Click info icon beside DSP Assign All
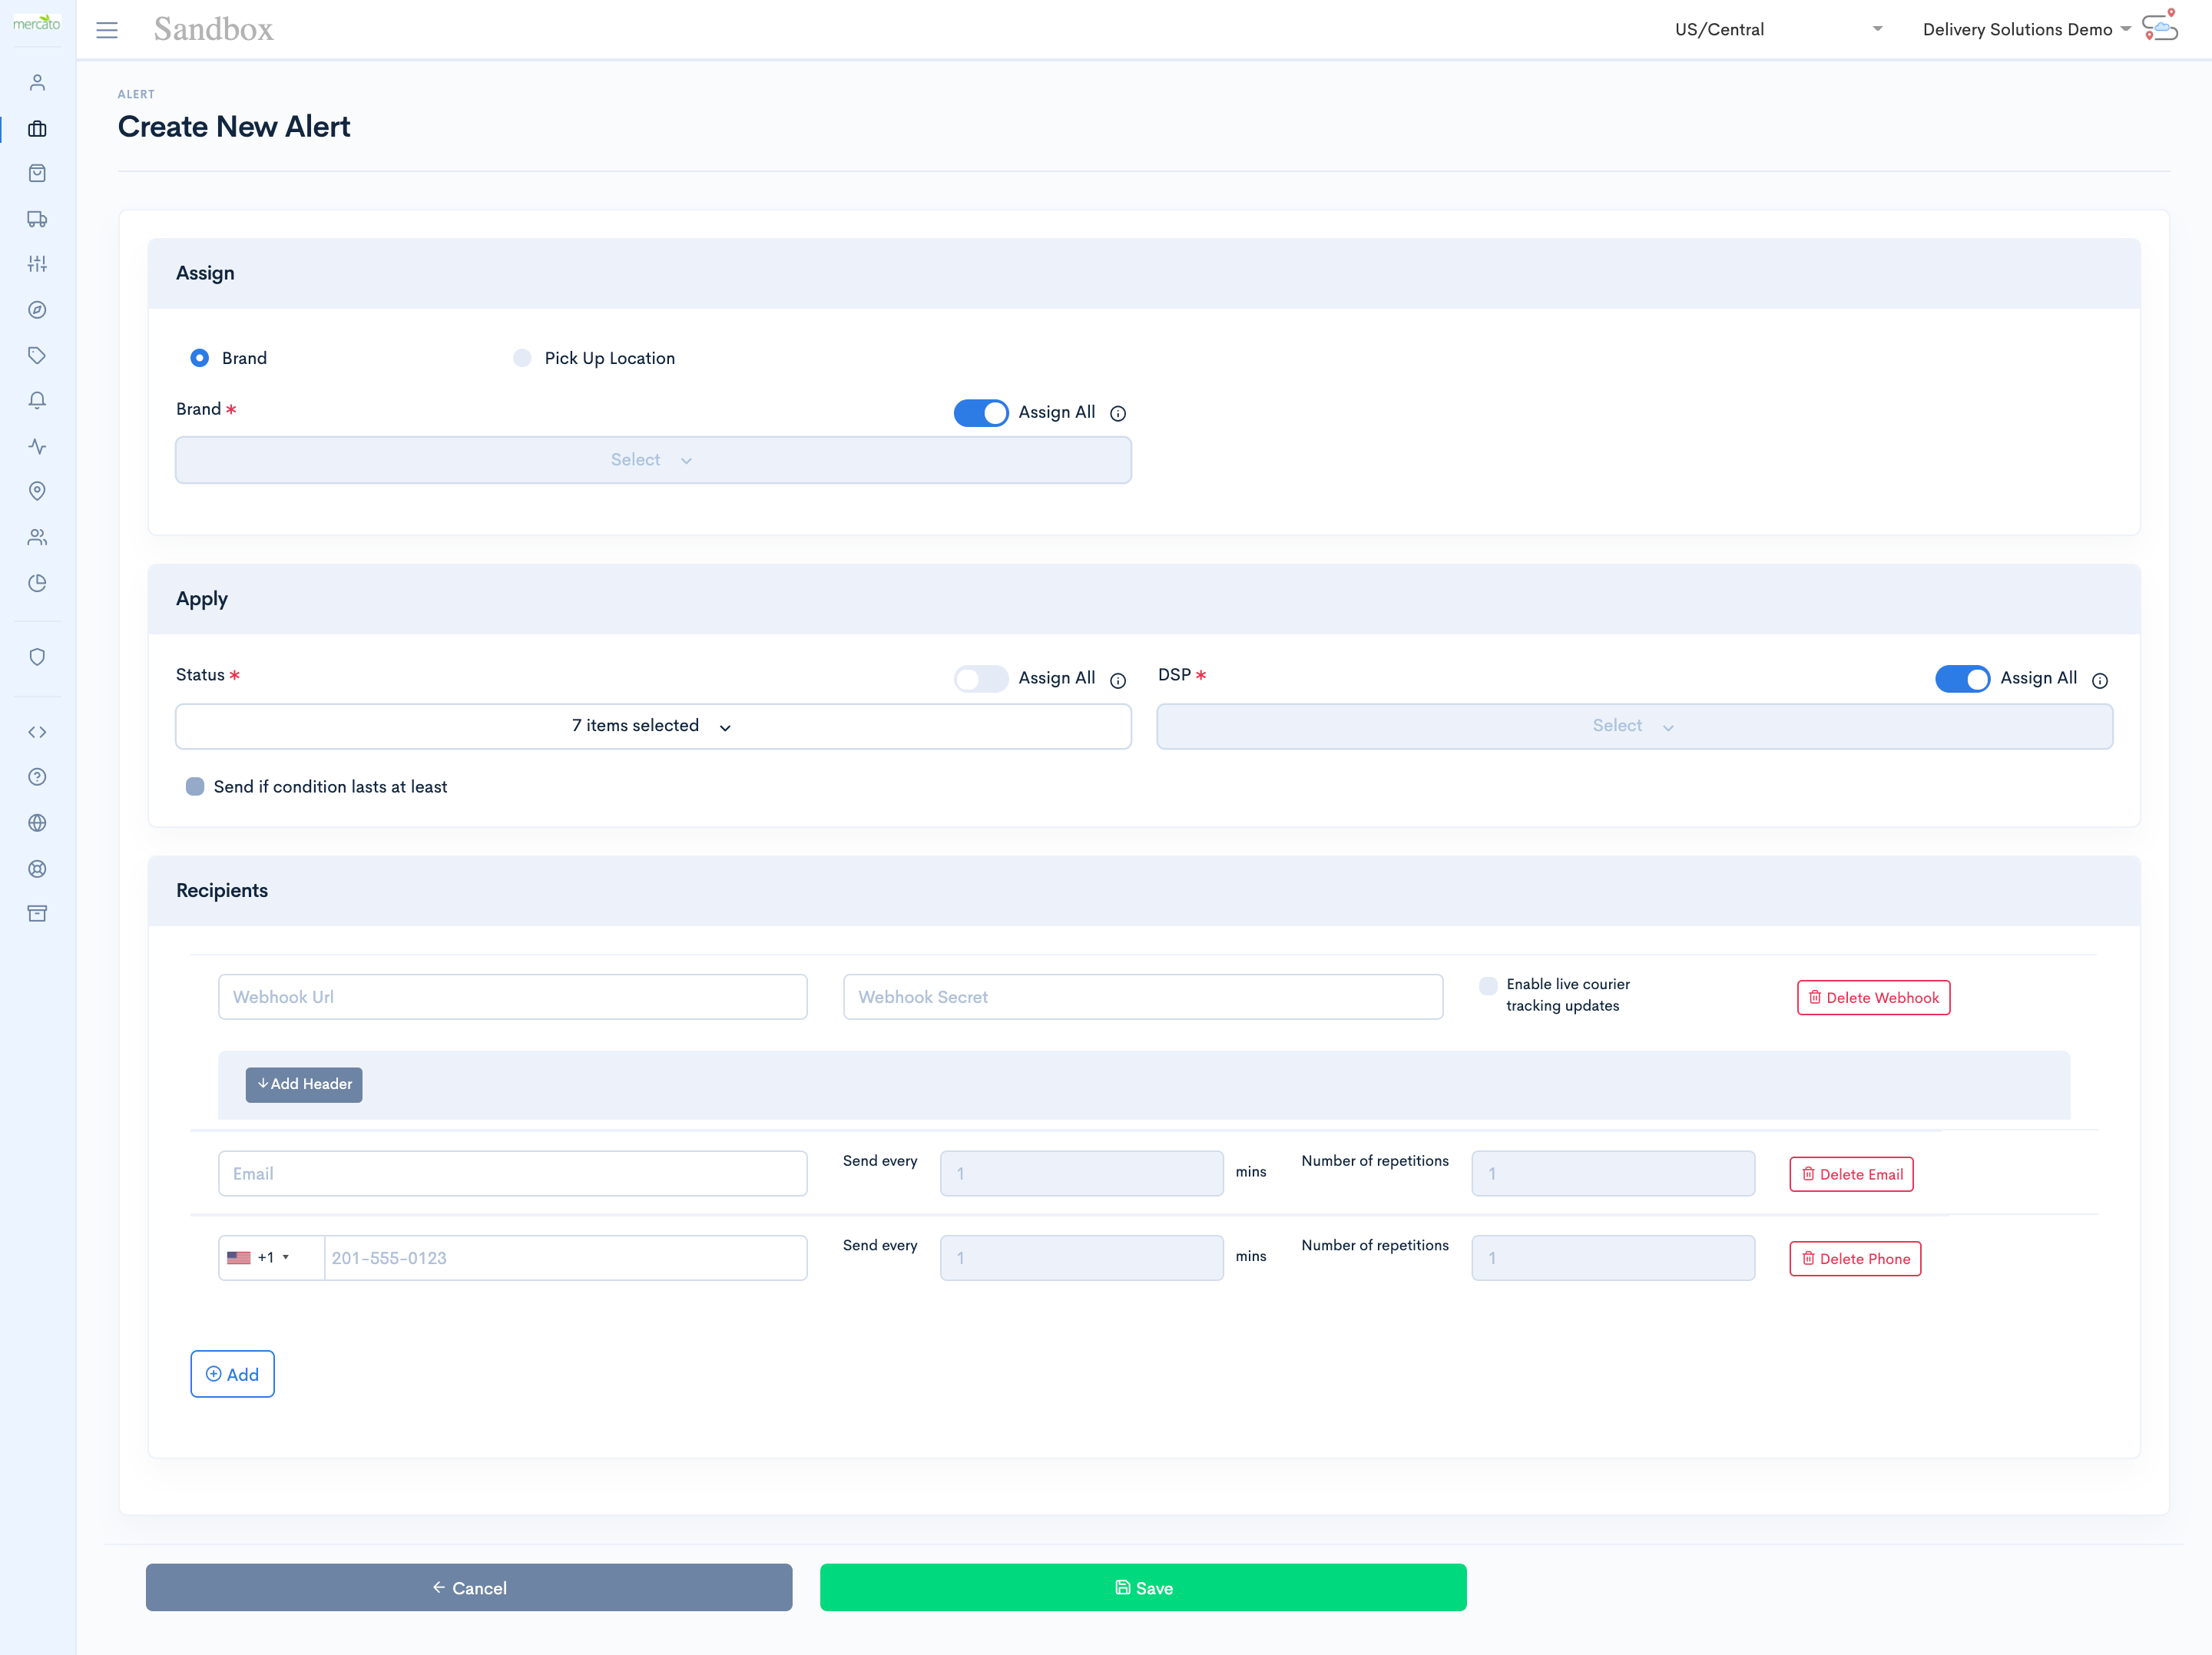 [2100, 681]
